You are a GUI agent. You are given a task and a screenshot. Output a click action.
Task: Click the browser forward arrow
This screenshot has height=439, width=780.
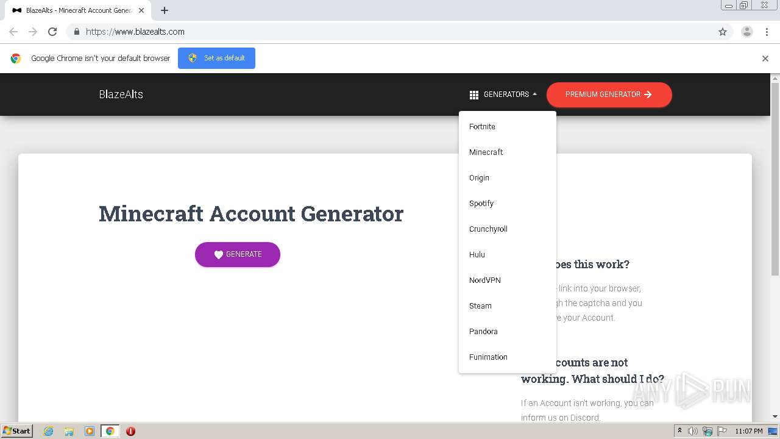pos(33,32)
